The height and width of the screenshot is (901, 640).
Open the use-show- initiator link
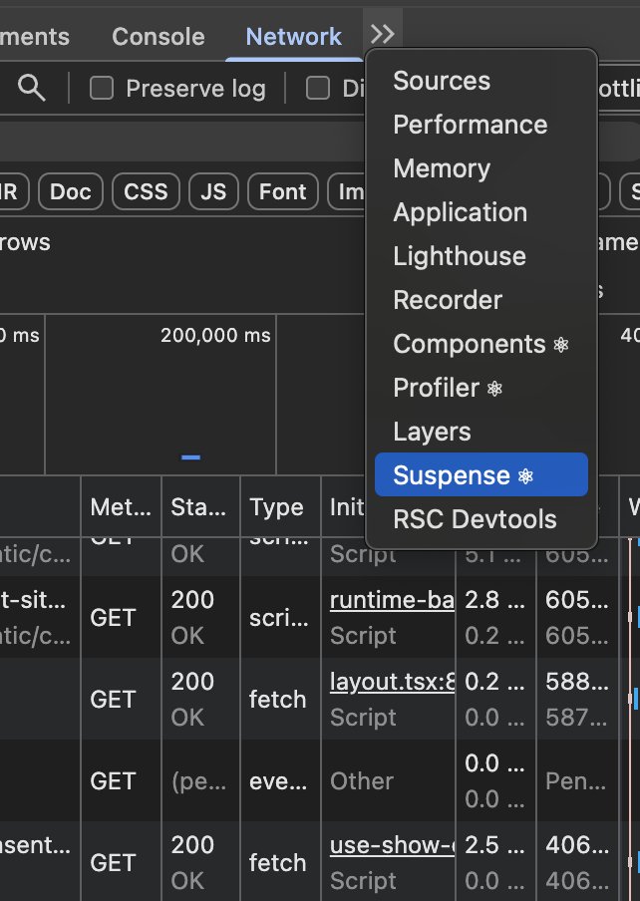click(392, 845)
